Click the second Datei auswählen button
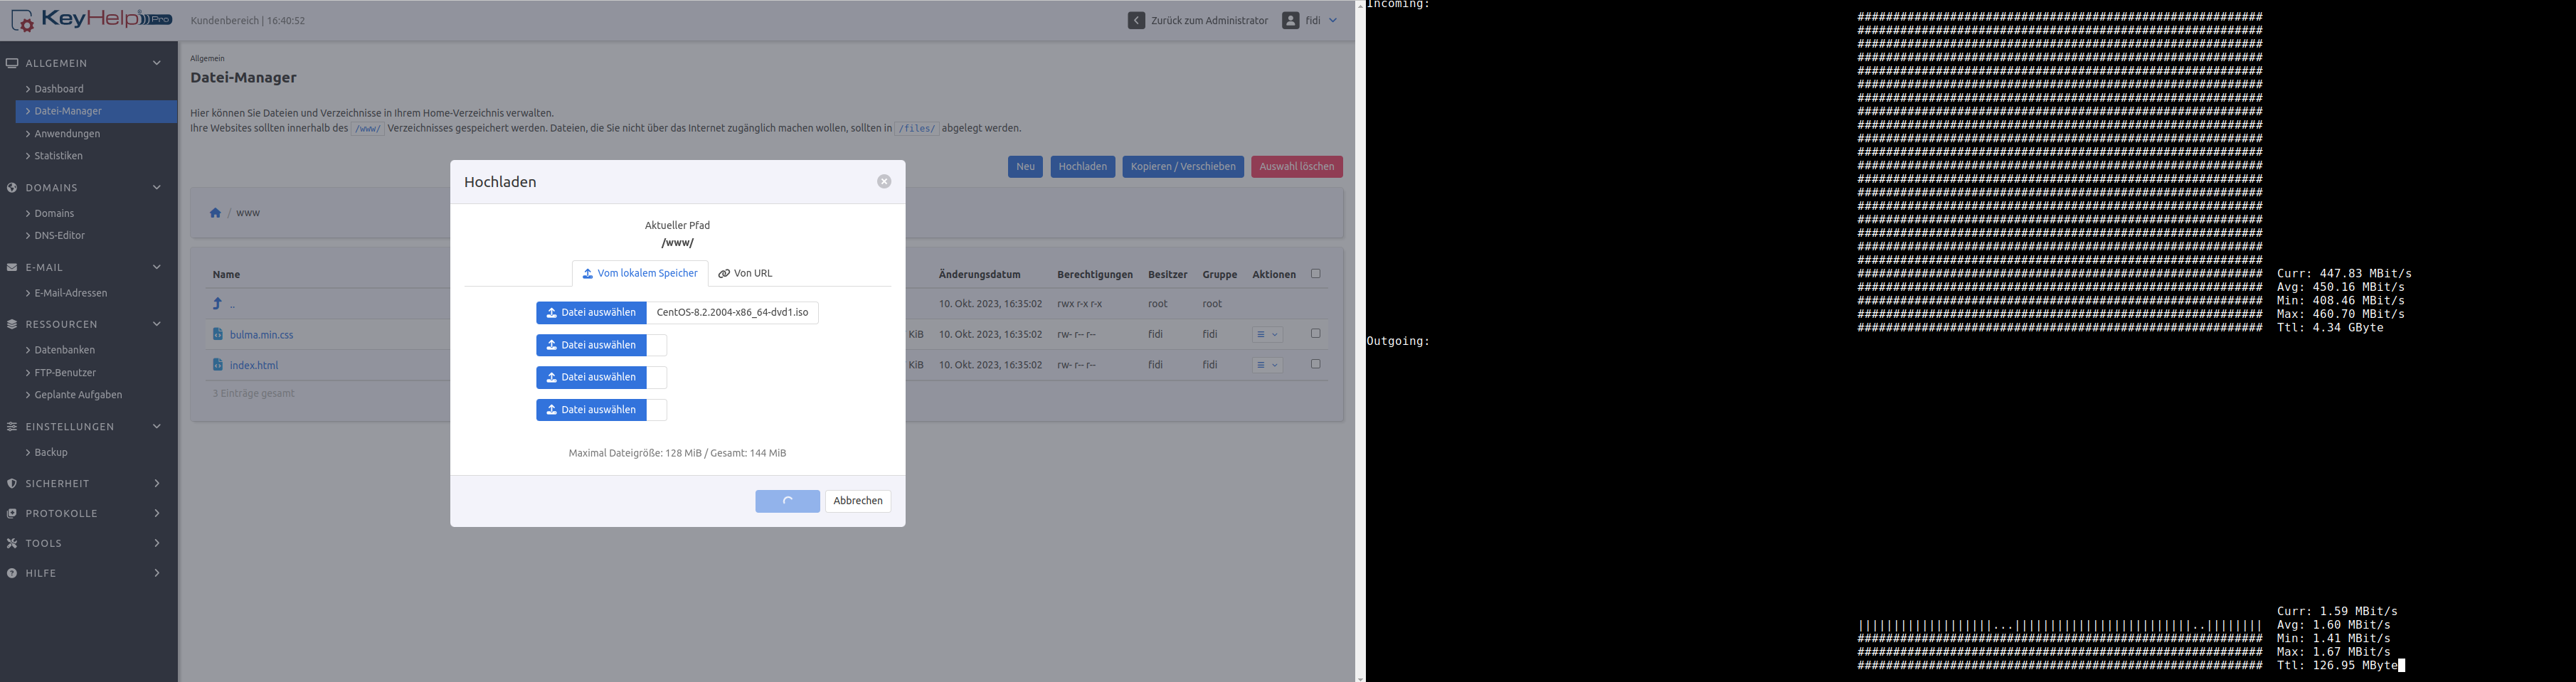Image resolution: width=2576 pixels, height=682 pixels. (x=591, y=345)
